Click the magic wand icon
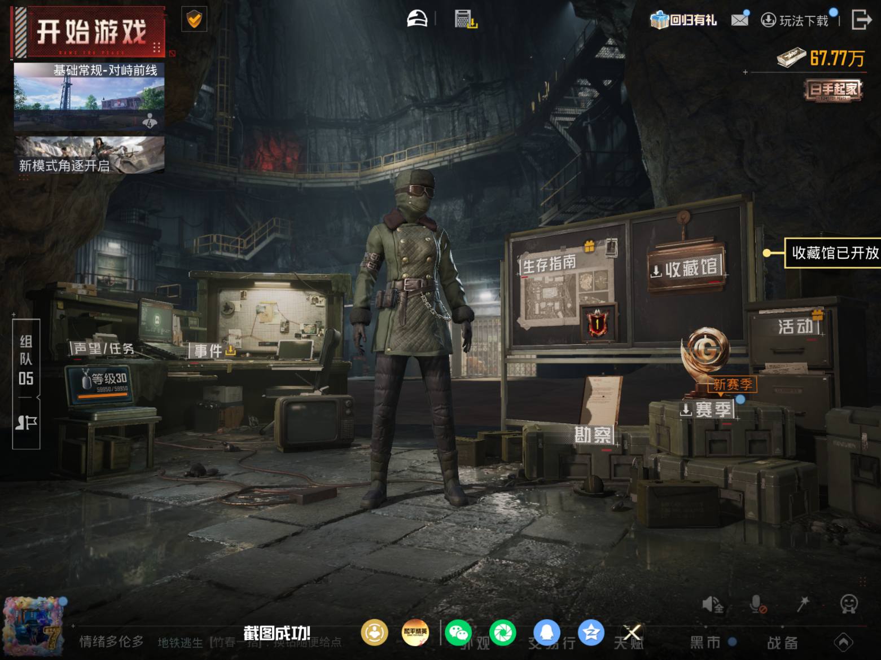The image size is (881, 660). point(803,604)
